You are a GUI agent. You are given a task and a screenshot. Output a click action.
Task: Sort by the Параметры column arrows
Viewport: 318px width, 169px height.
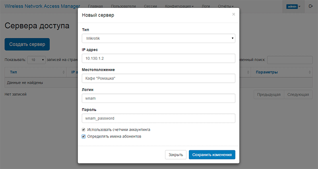click(310, 72)
